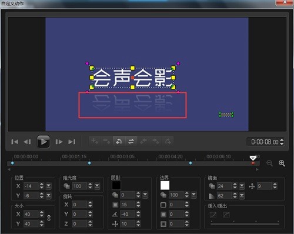The width and height of the screenshot is (294, 234).
Task: Open the border opacity slider dropdown
Action: coord(193,195)
